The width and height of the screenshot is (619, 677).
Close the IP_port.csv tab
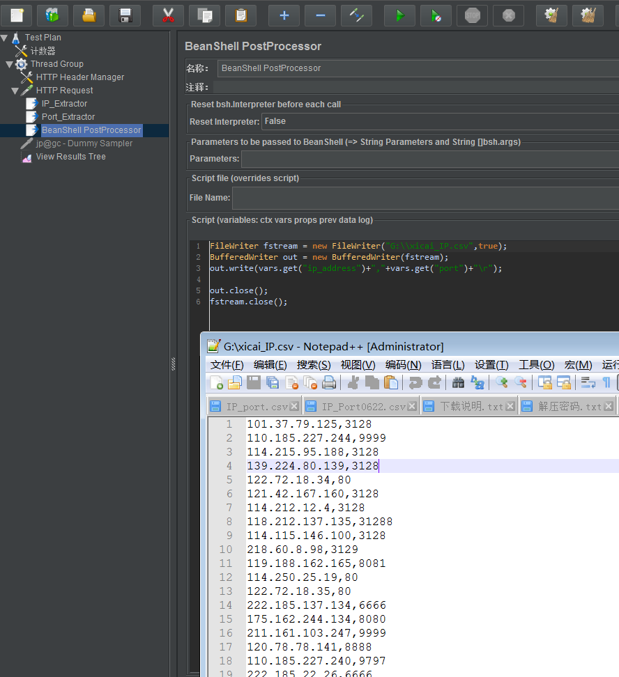(x=294, y=406)
